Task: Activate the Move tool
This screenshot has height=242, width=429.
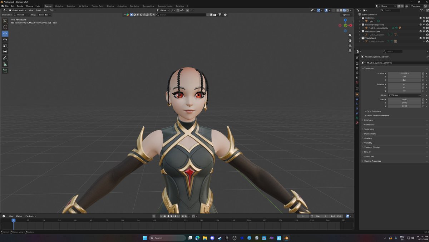Action: [5, 34]
